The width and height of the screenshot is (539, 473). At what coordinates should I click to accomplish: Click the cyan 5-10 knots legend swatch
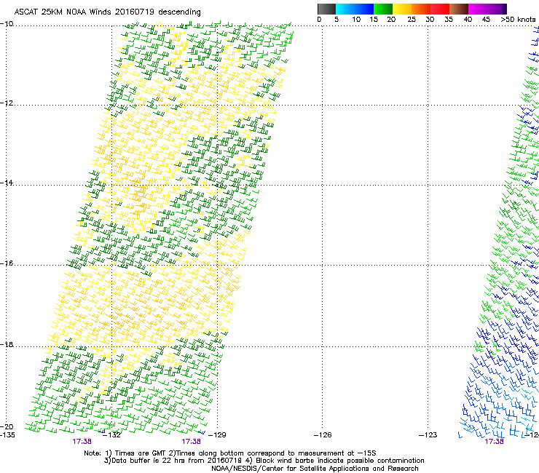tap(345, 9)
